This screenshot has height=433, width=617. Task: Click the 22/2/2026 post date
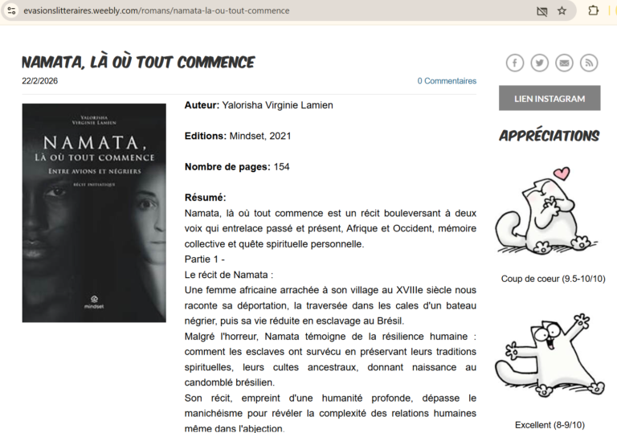[40, 81]
